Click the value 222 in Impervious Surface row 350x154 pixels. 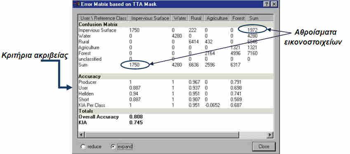[x=193, y=30]
